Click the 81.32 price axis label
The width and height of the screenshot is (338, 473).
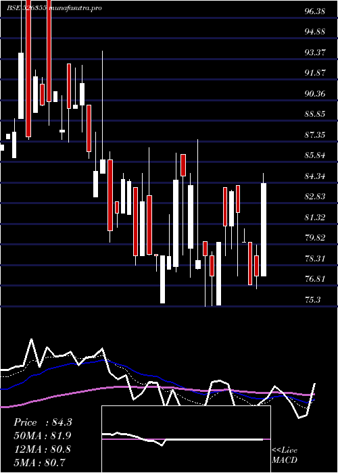click(x=315, y=217)
